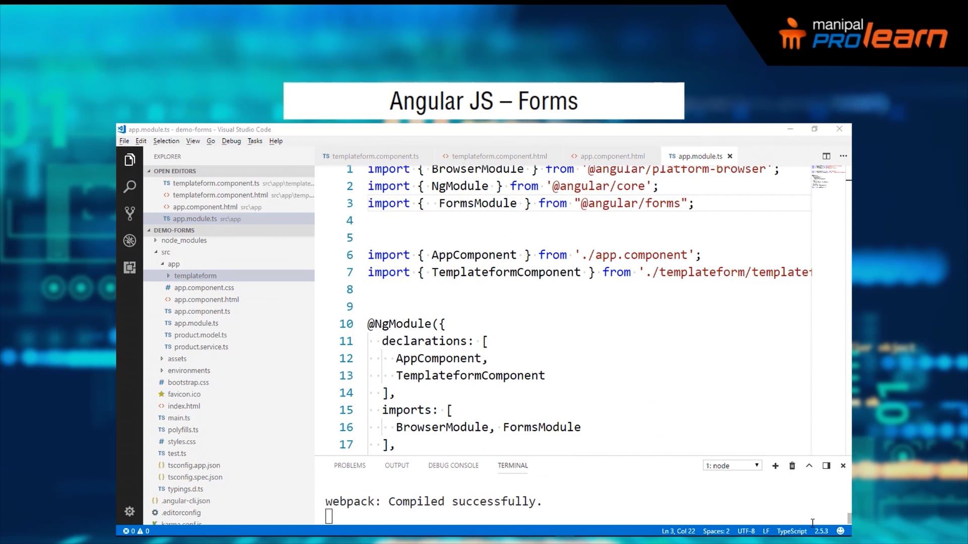The width and height of the screenshot is (968, 544).
Task: Open the Search view icon
Action: click(130, 186)
